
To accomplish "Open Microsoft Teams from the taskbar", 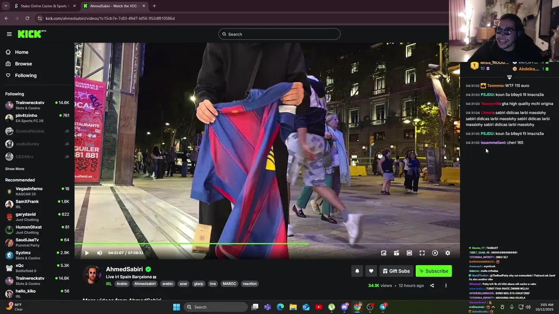I will 267,307.
